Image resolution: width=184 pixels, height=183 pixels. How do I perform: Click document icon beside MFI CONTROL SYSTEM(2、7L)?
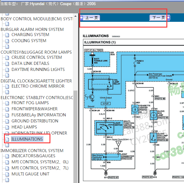tap(7, 168)
